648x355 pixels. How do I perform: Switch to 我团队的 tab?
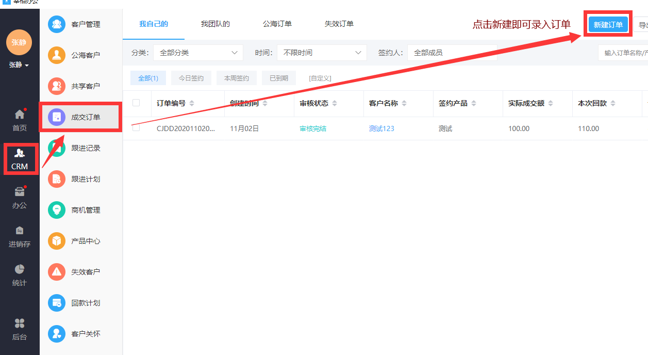tap(215, 24)
